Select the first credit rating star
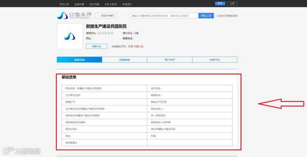307x157 pixels. click(99, 33)
